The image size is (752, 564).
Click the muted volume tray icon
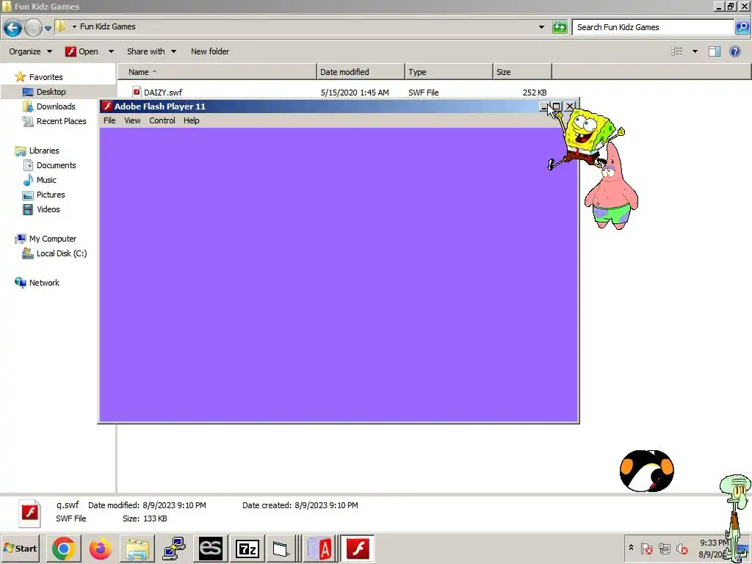(681, 548)
